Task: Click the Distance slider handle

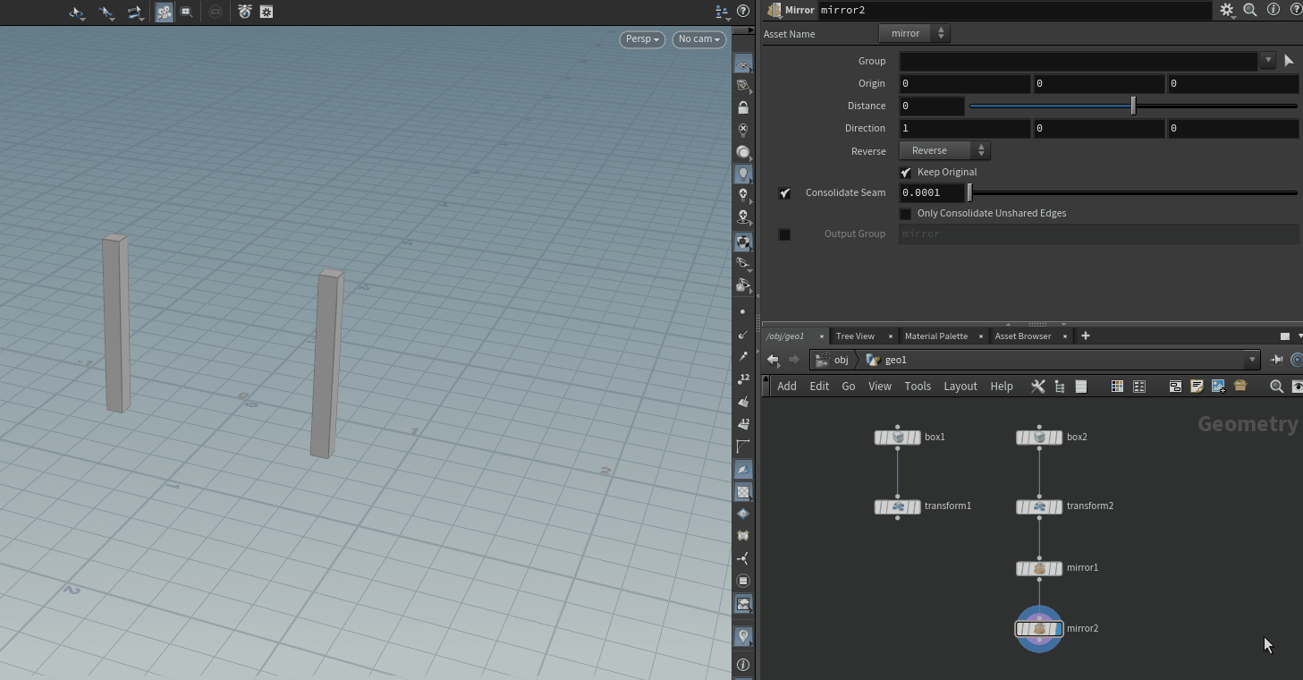Action: coord(1133,106)
